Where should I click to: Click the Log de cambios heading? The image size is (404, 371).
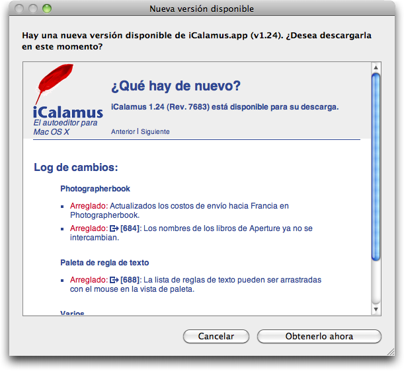coord(76,168)
